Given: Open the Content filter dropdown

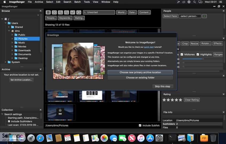Looking at the screenshot, I should point(144,12).
